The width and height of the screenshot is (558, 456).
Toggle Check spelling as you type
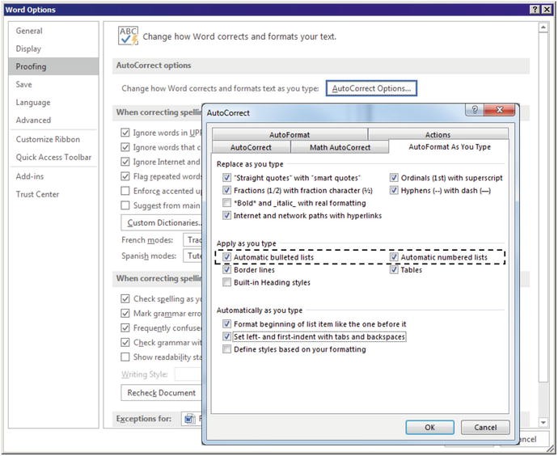tap(125, 299)
